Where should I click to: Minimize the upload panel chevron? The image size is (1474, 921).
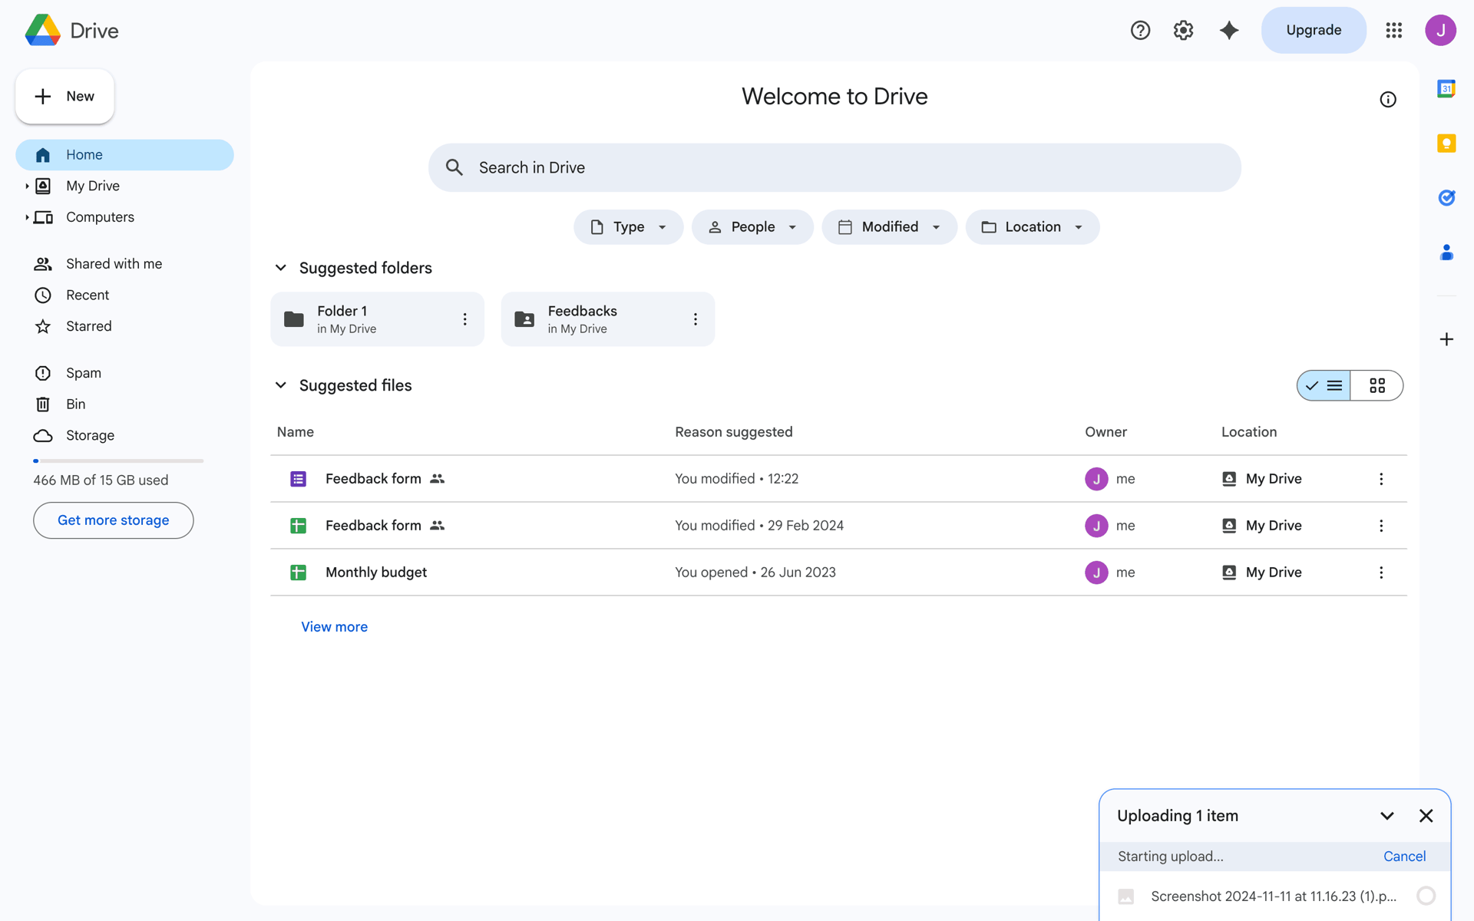pos(1386,816)
